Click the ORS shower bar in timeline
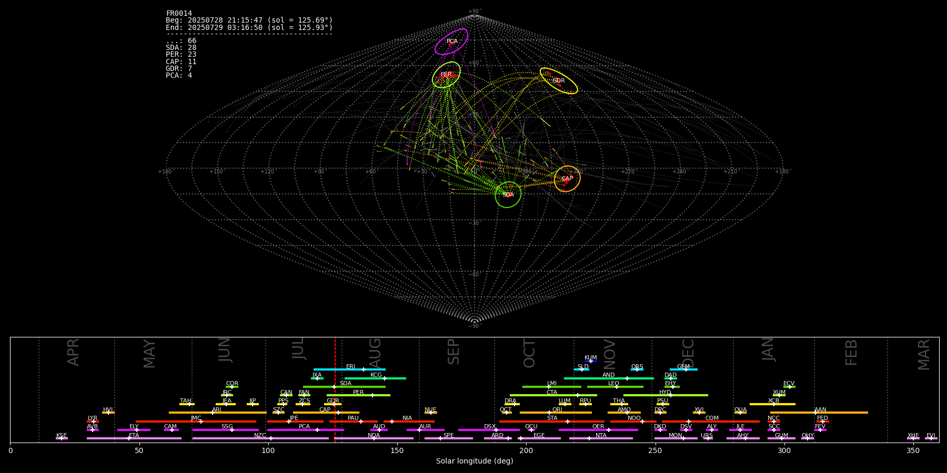The image size is (947, 473). [637, 369]
